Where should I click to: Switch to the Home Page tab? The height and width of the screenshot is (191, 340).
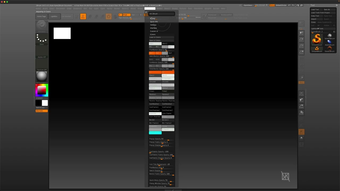point(41,16)
